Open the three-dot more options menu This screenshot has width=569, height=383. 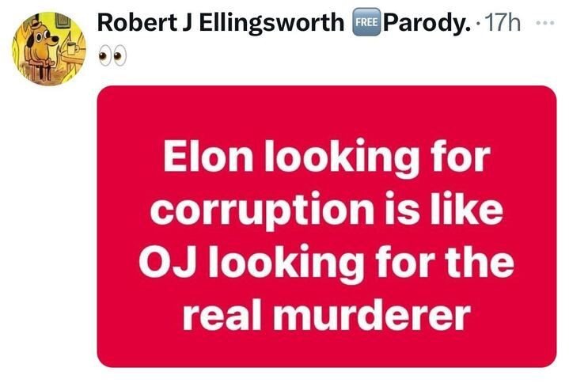coord(545,23)
